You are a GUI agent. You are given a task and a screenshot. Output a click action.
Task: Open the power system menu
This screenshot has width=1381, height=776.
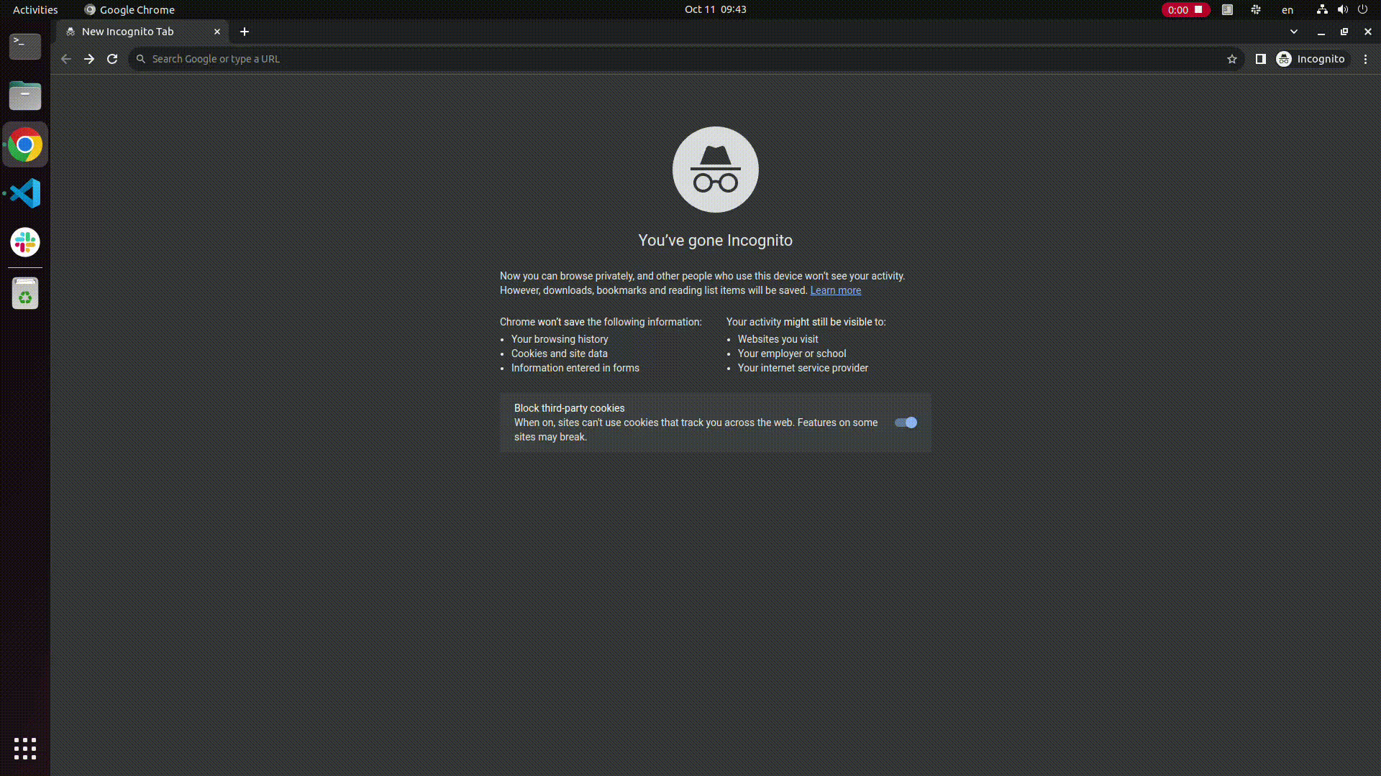tap(1362, 9)
